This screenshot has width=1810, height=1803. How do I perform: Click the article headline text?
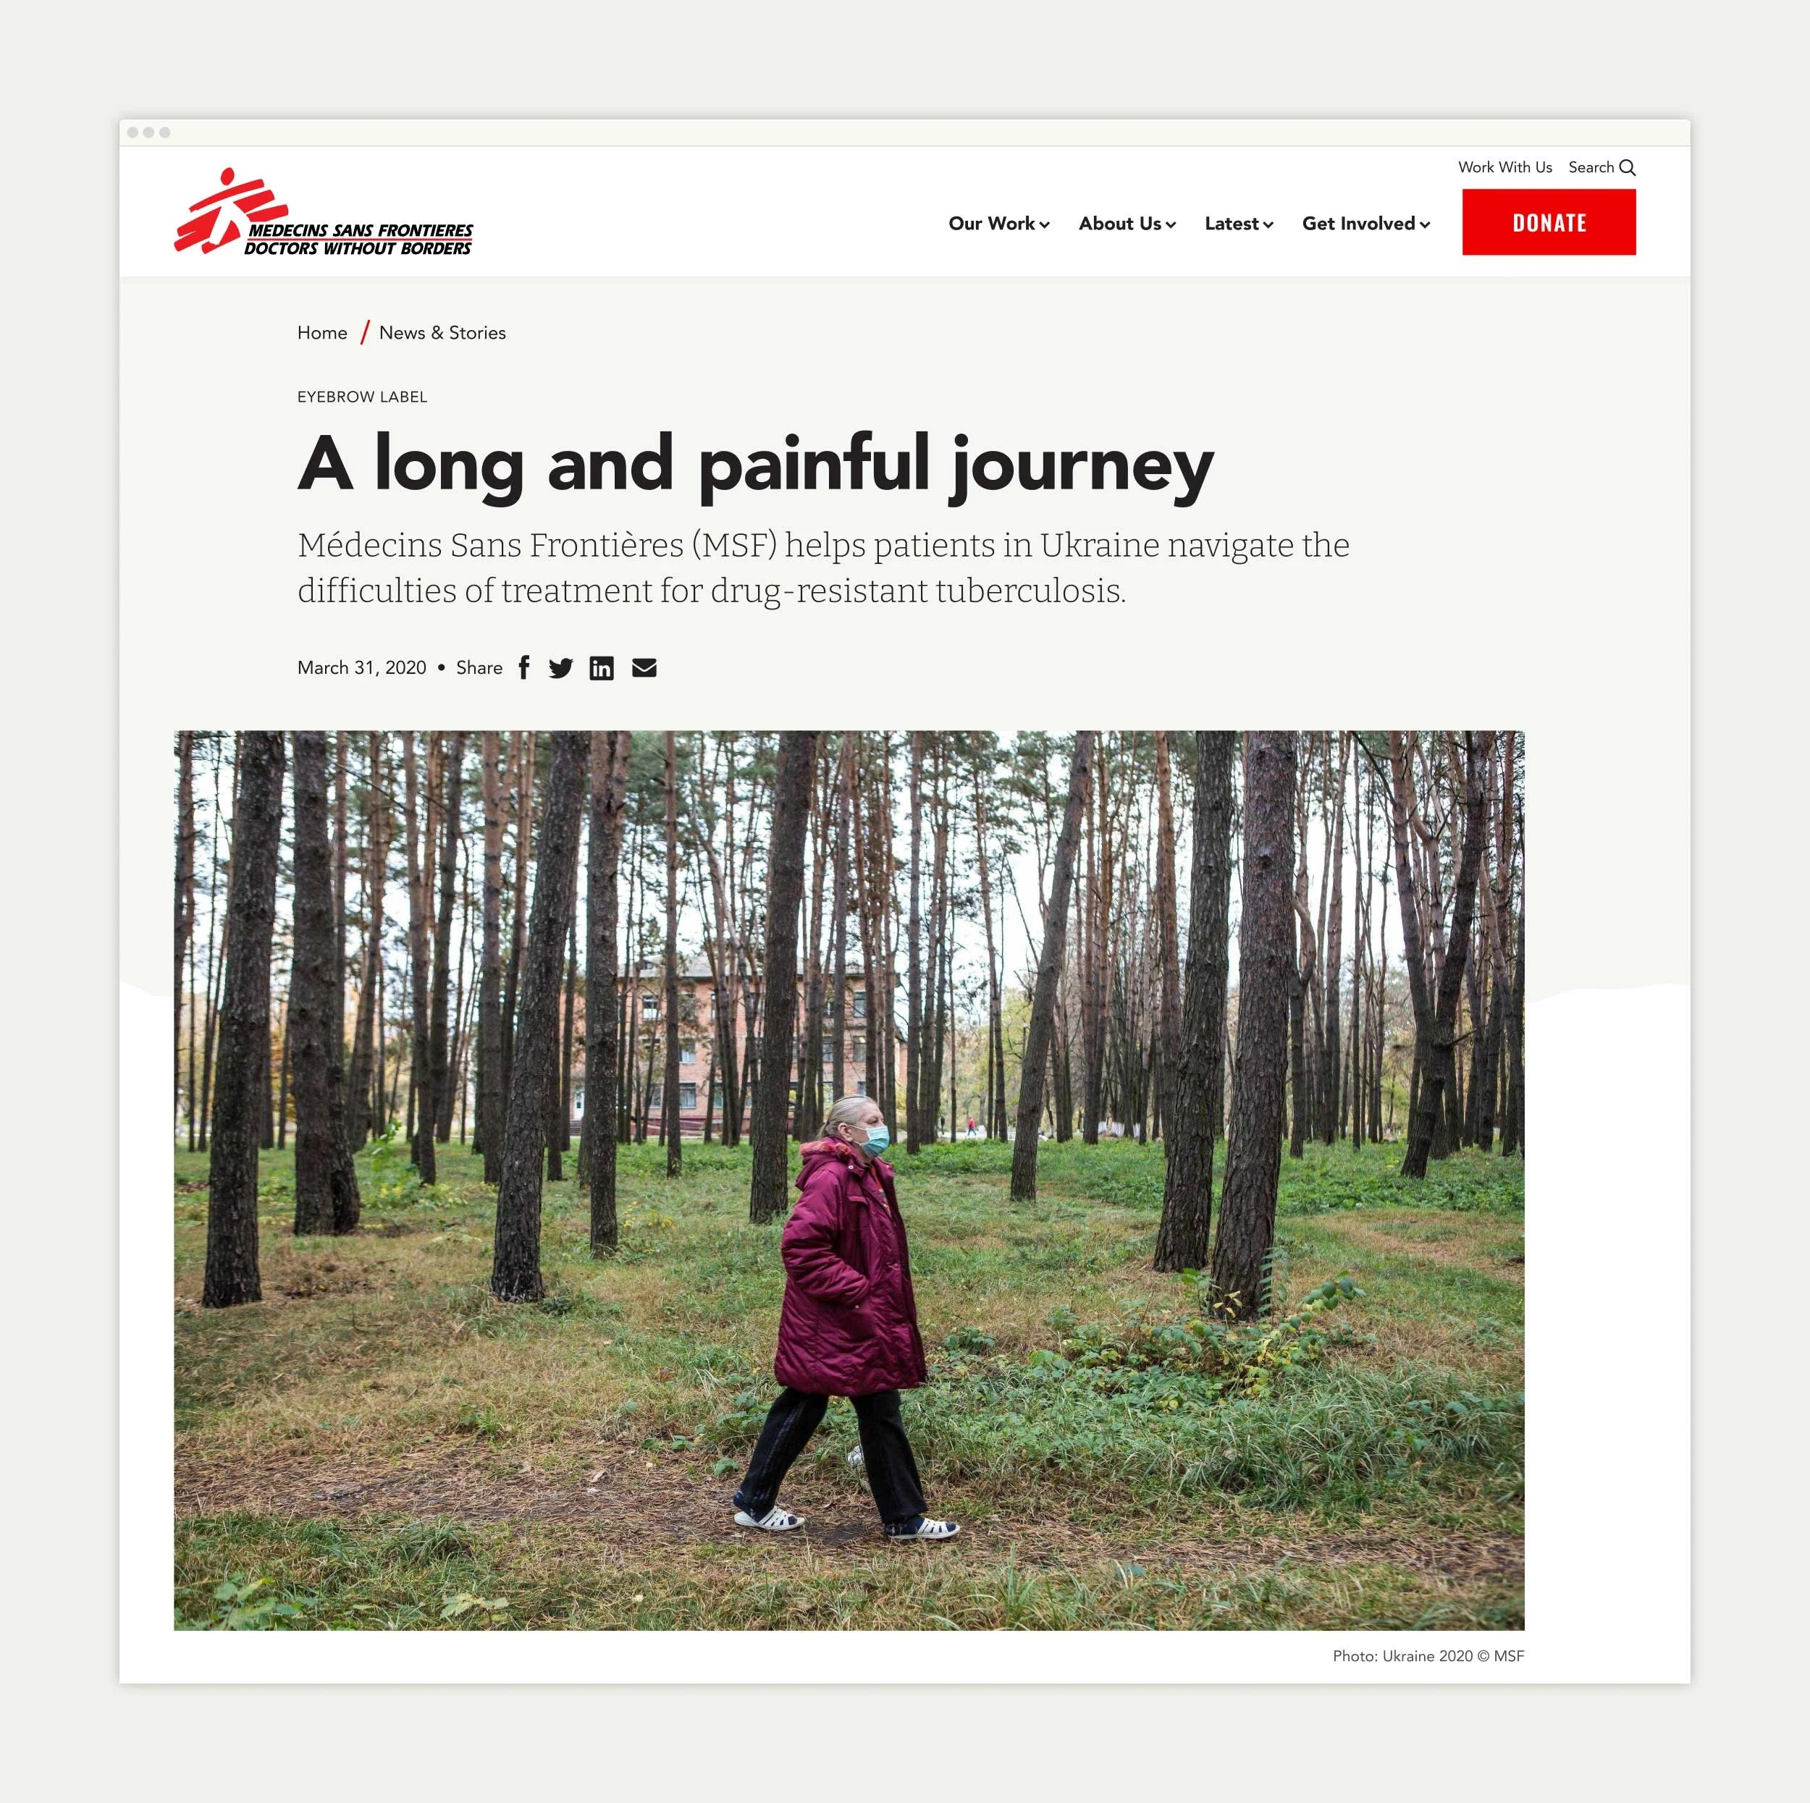755,465
